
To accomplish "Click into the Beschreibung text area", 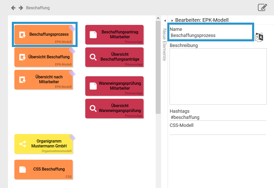I will coord(218,76).
